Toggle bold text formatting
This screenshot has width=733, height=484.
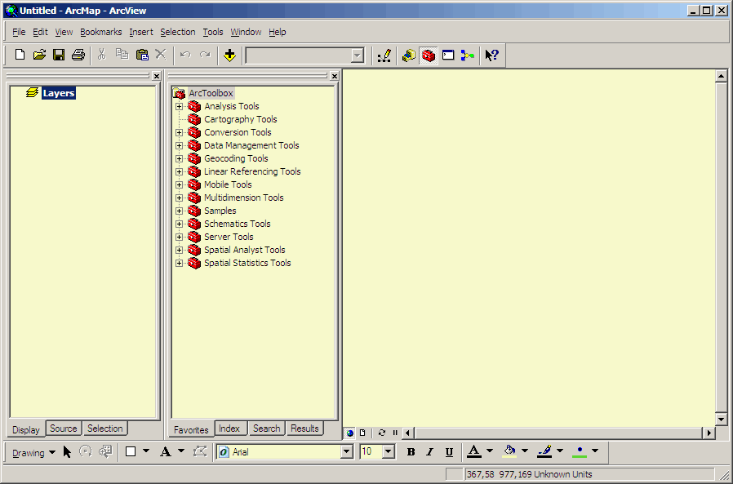pyautogui.click(x=411, y=451)
